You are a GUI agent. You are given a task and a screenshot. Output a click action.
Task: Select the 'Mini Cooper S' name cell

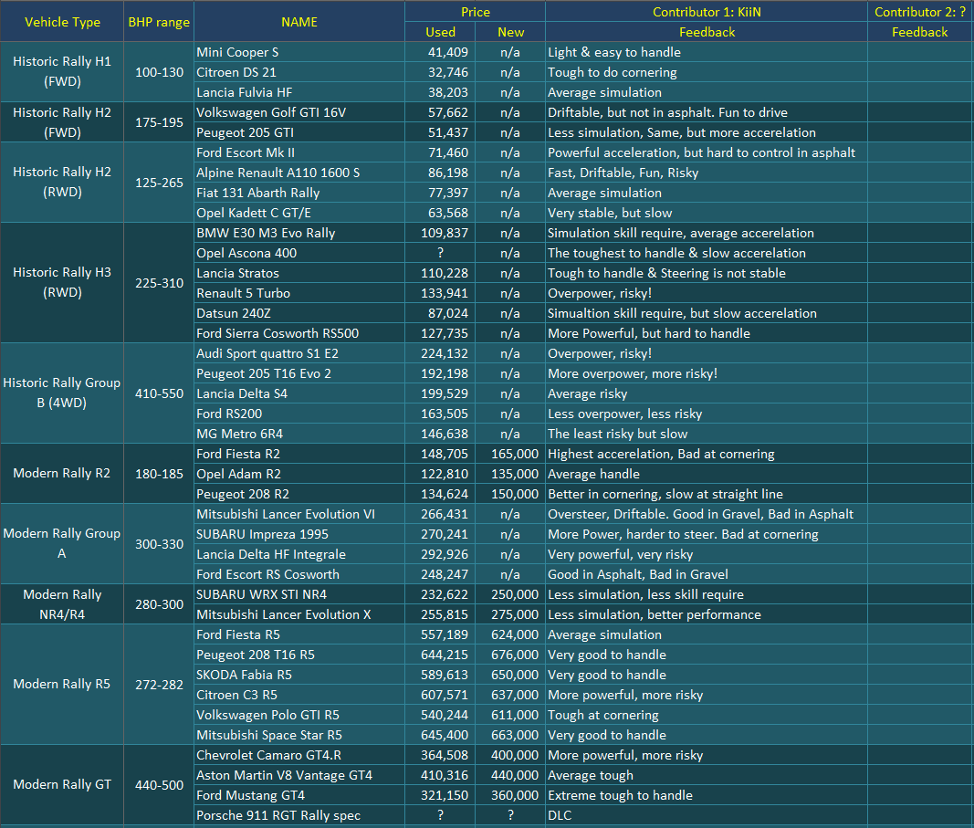(298, 52)
